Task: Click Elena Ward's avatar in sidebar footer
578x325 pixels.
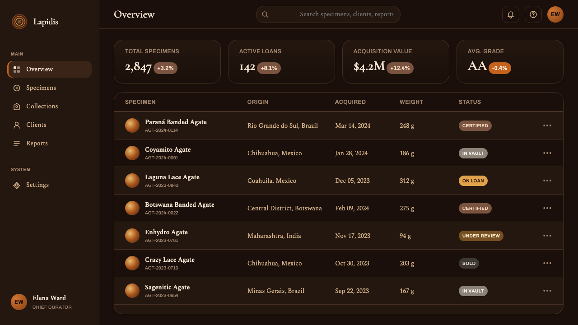Action: tap(19, 302)
